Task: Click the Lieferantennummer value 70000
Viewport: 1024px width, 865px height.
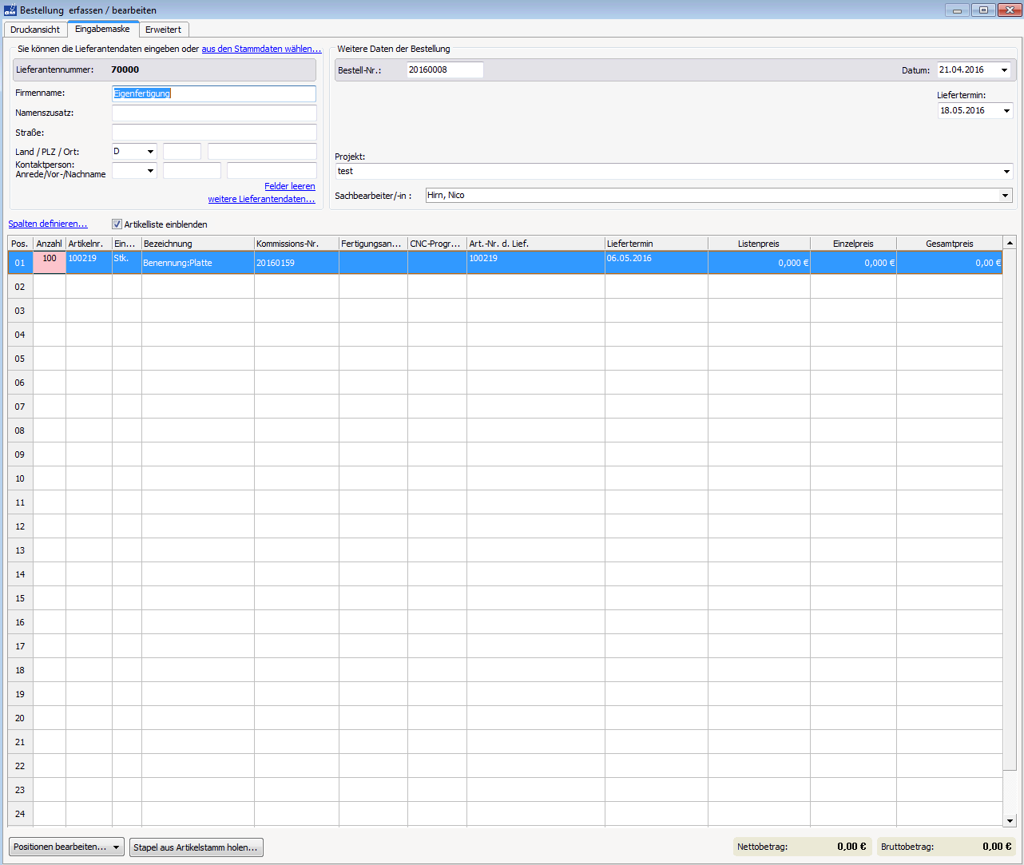Action: coord(125,69)
